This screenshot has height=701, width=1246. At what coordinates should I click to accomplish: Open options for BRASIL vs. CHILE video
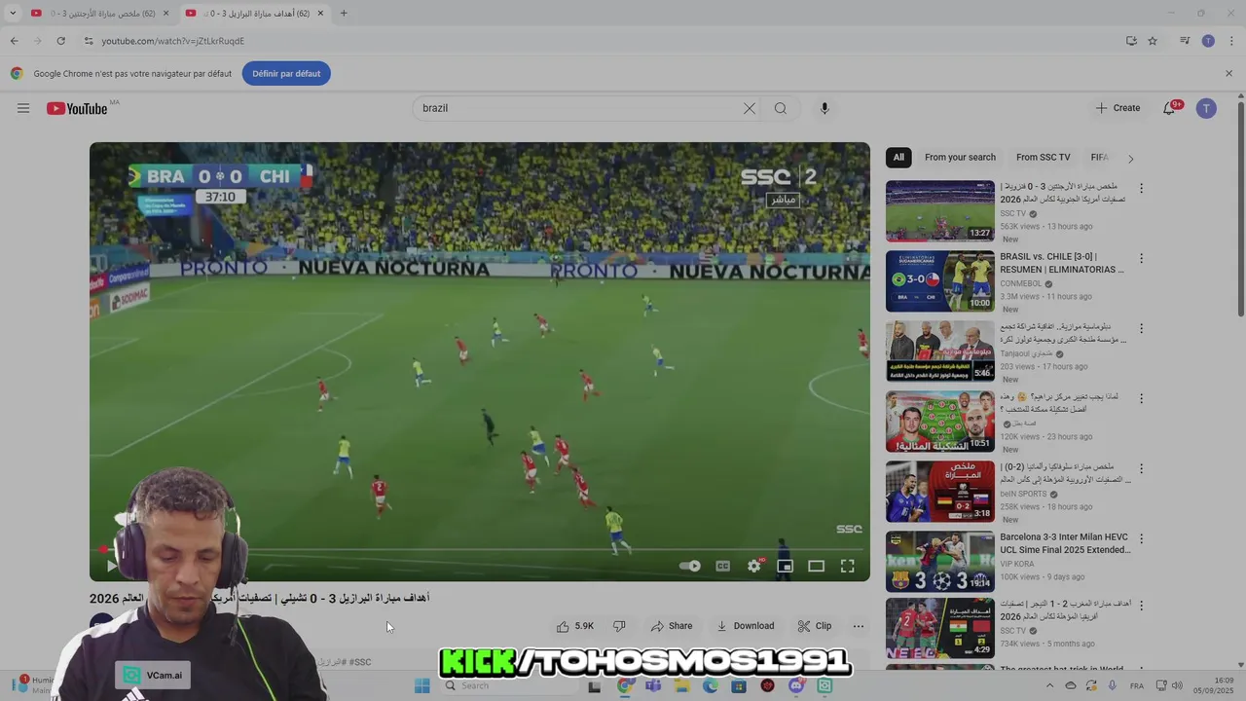[1142, 258]
